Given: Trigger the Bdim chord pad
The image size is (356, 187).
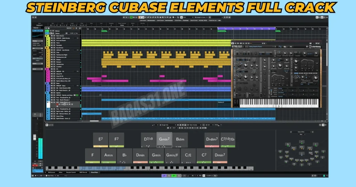Looking at the screenshot, I should [180, 140].
